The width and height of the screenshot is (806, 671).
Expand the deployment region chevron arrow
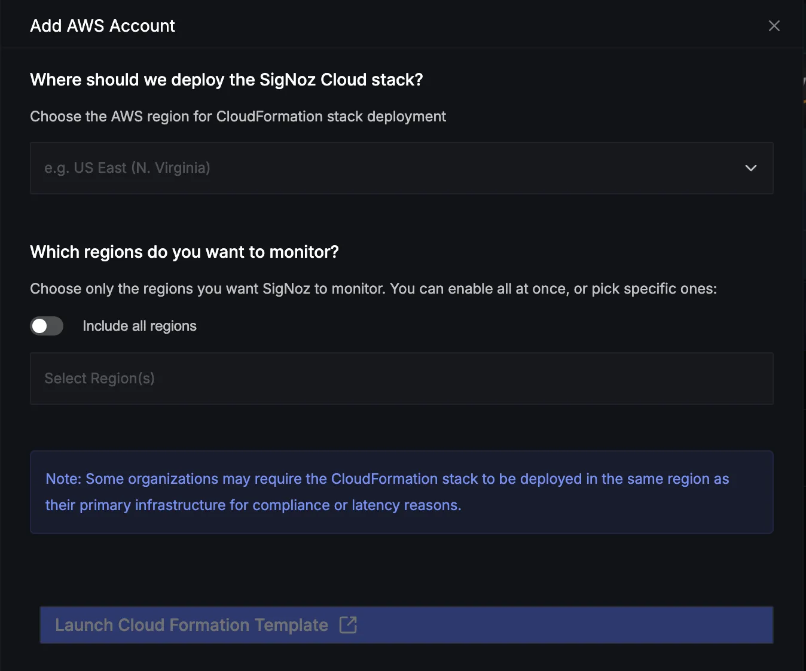click(751, 168)
